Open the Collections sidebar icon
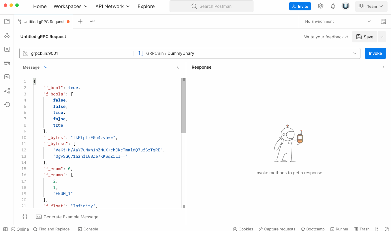 point(7,21)
